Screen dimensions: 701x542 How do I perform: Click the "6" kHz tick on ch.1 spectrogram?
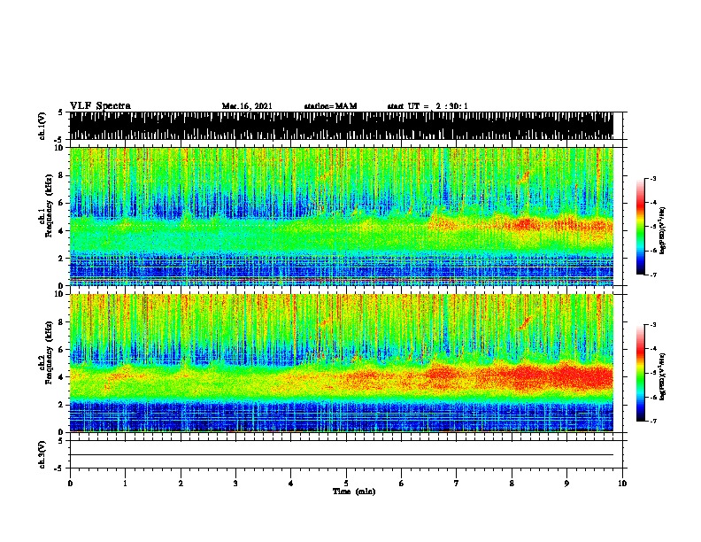(x=62, y=203)
